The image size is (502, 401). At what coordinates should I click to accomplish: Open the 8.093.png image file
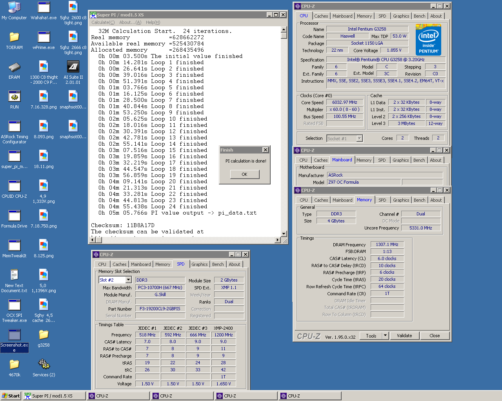pos(44,130)
